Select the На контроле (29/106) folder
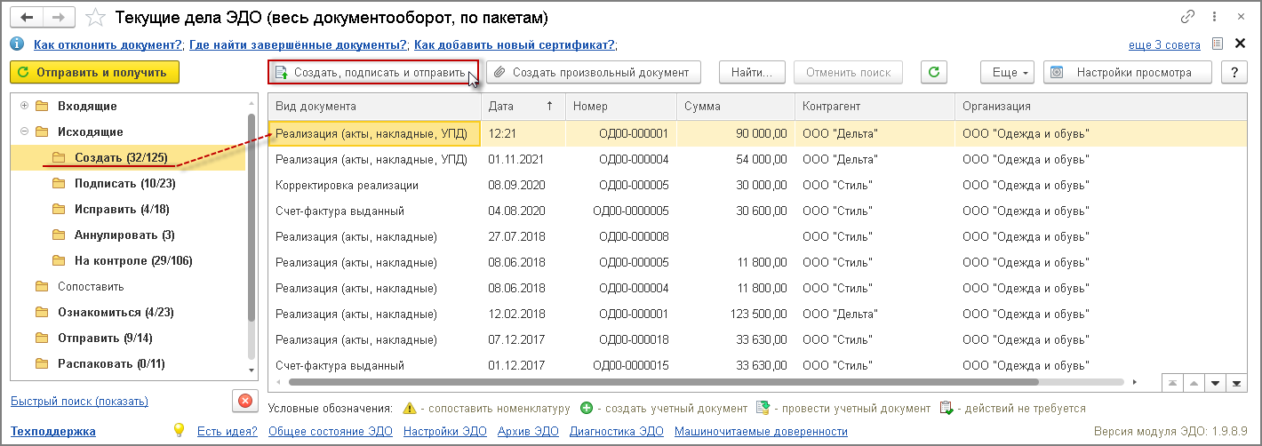 pyautogui.click(x=121, y=260)
